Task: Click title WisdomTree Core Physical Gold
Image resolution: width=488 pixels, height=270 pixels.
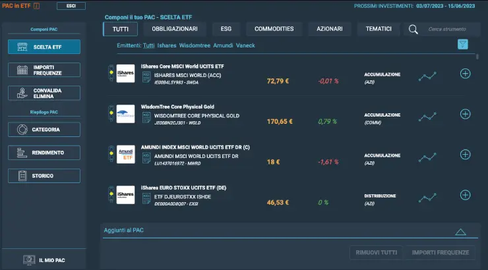Action: (x=177, y=107)
